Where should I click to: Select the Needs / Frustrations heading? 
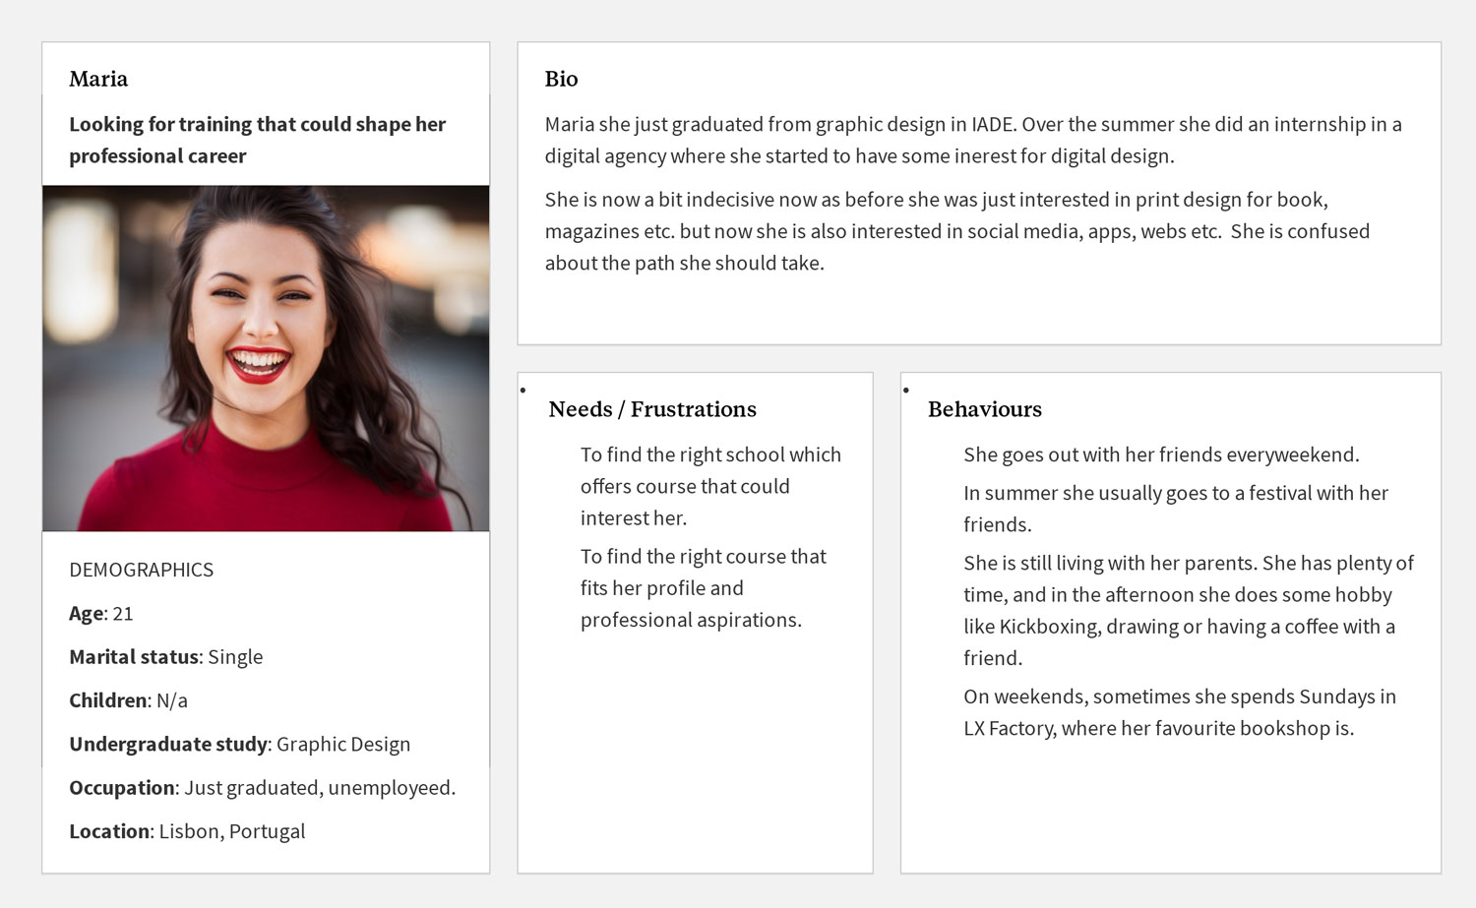click(652, 409)
